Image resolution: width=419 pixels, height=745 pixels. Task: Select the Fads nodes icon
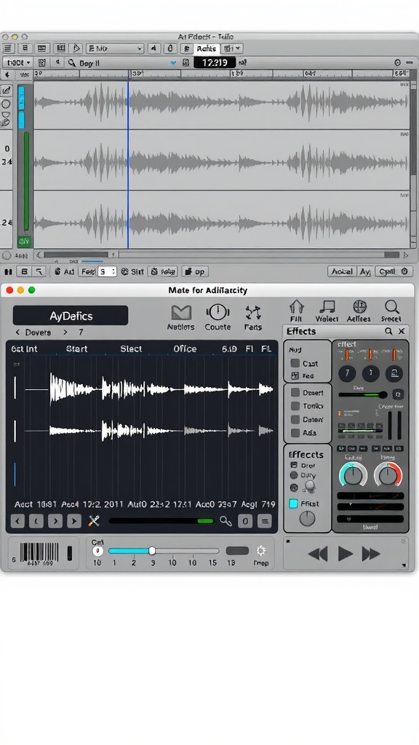pyautogui.click(x=252, y=313)
